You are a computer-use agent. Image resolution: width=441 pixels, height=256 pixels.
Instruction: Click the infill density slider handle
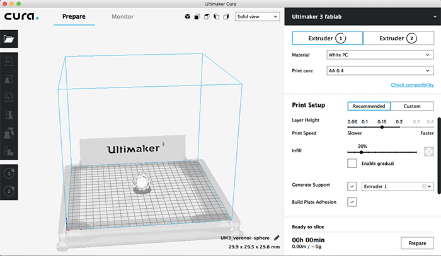coord(361,152)
